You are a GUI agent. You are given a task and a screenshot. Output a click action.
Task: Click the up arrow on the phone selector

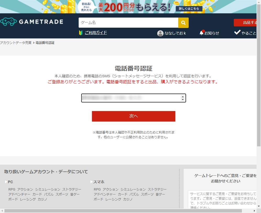click(x=183, y=97)
